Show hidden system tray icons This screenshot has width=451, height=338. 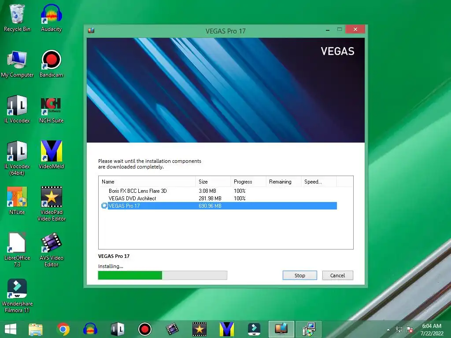tap(388, 330)
